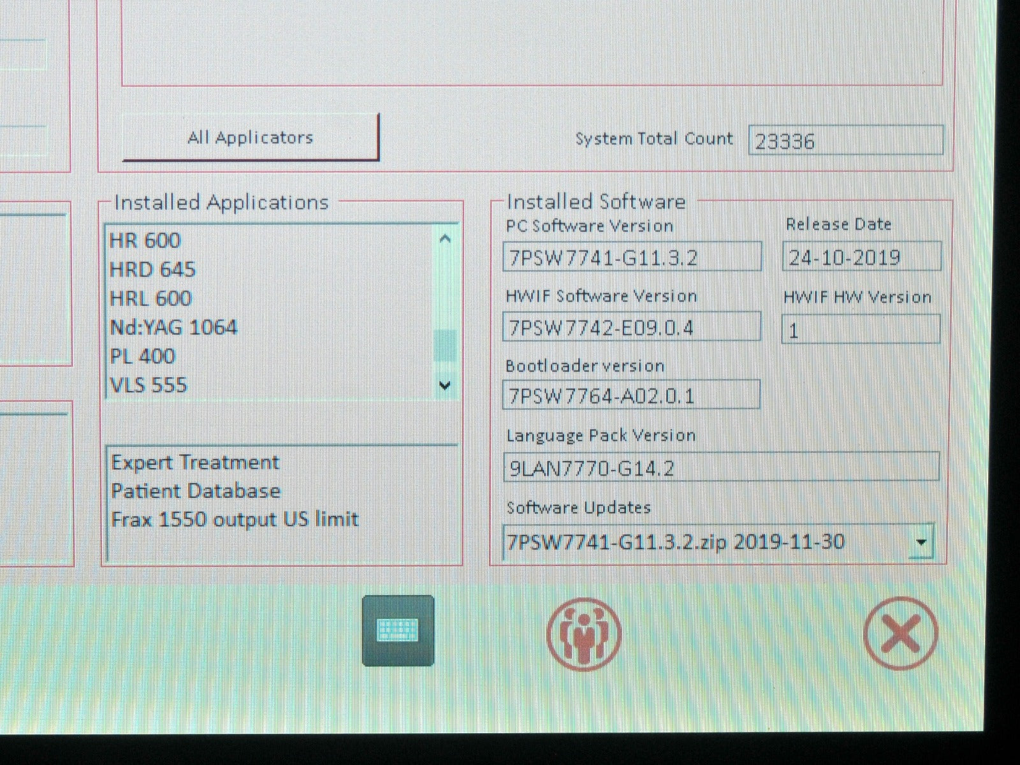The width and height of the screenshot is (1020, 765).
Task: Select PL 400 list entry
Action: tap(142, 356)
